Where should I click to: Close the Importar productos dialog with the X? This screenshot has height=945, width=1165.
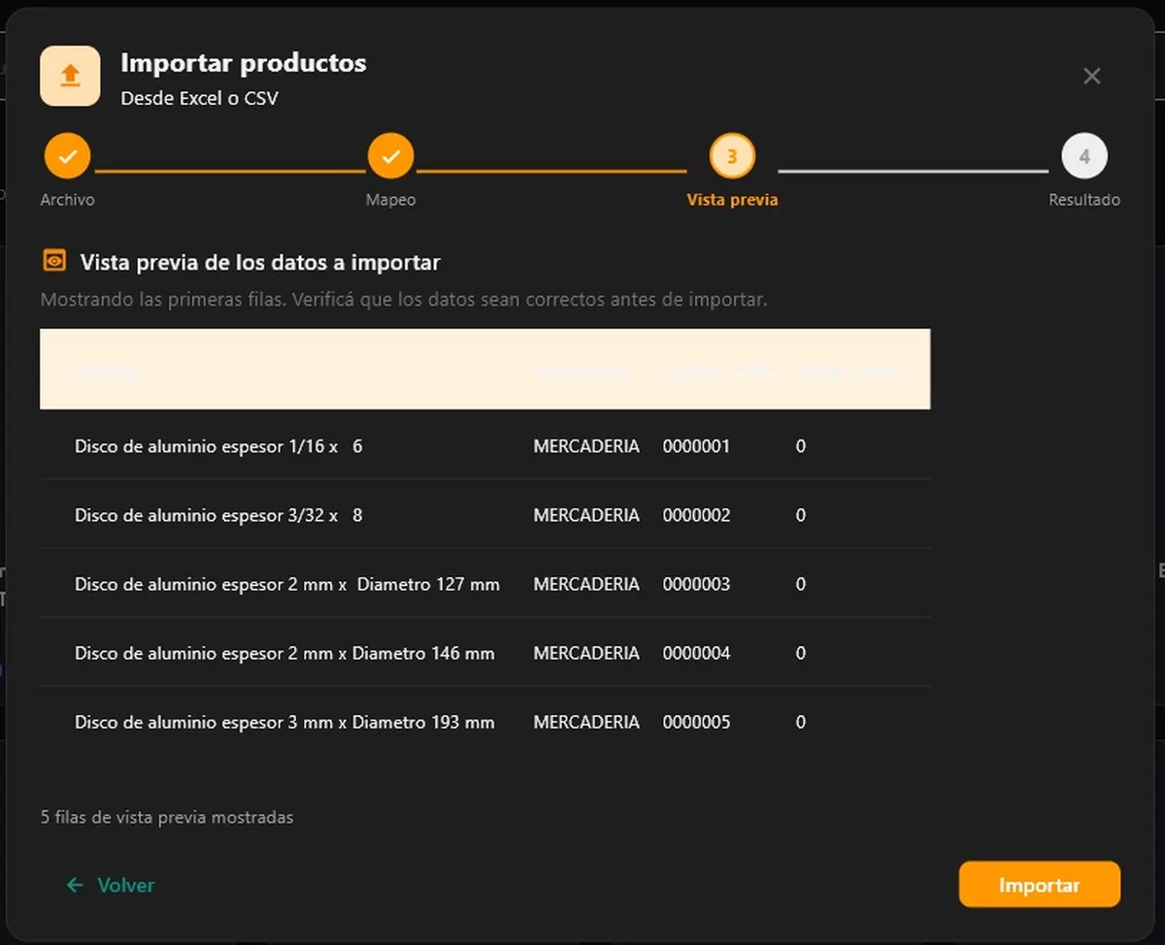pyautogui.click(x=1092, y=76)
